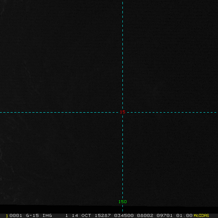Click the yellow McIDAS label
This screenshot has width=218, height=218.
(x=202, y=215)
